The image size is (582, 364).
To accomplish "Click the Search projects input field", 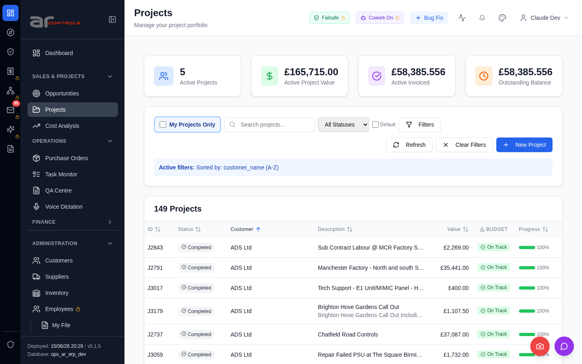I will (270, 125).
